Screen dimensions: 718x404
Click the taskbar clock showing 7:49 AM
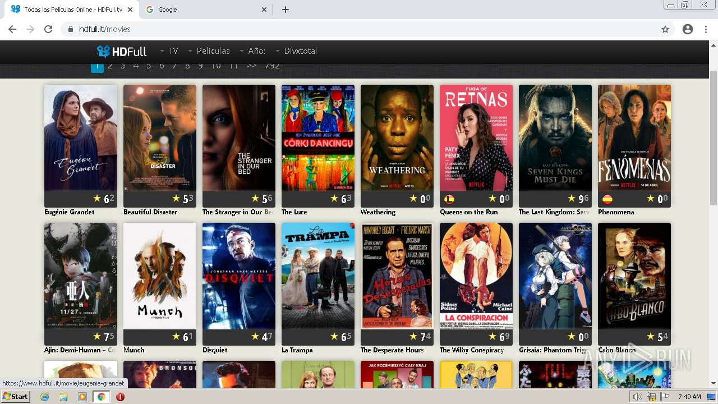coord(689,397)
